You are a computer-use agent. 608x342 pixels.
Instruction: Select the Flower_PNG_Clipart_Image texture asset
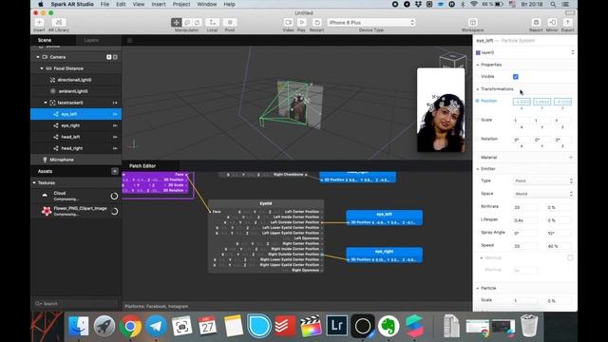coord(76,211)
